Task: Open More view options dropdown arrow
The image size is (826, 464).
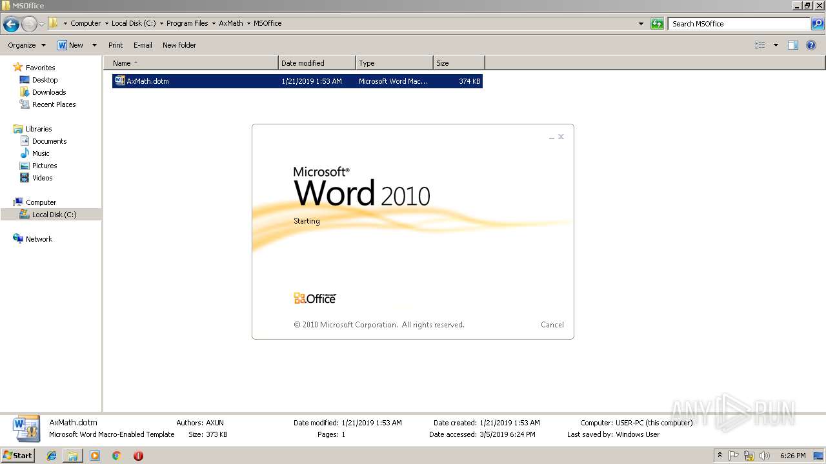Action: tap(776, 45)
